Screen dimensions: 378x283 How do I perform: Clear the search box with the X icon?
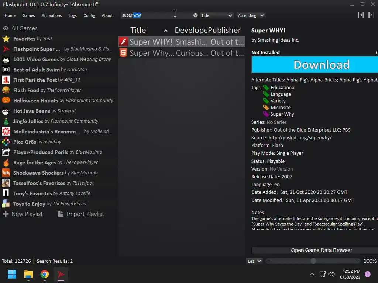click(x=195, y=15)
